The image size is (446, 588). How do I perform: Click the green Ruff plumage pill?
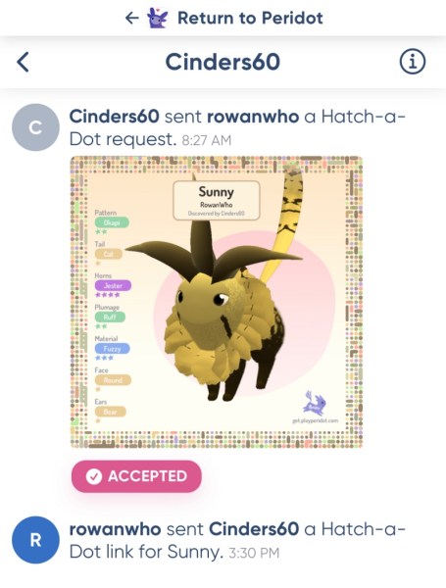click(x=110, y=317)
